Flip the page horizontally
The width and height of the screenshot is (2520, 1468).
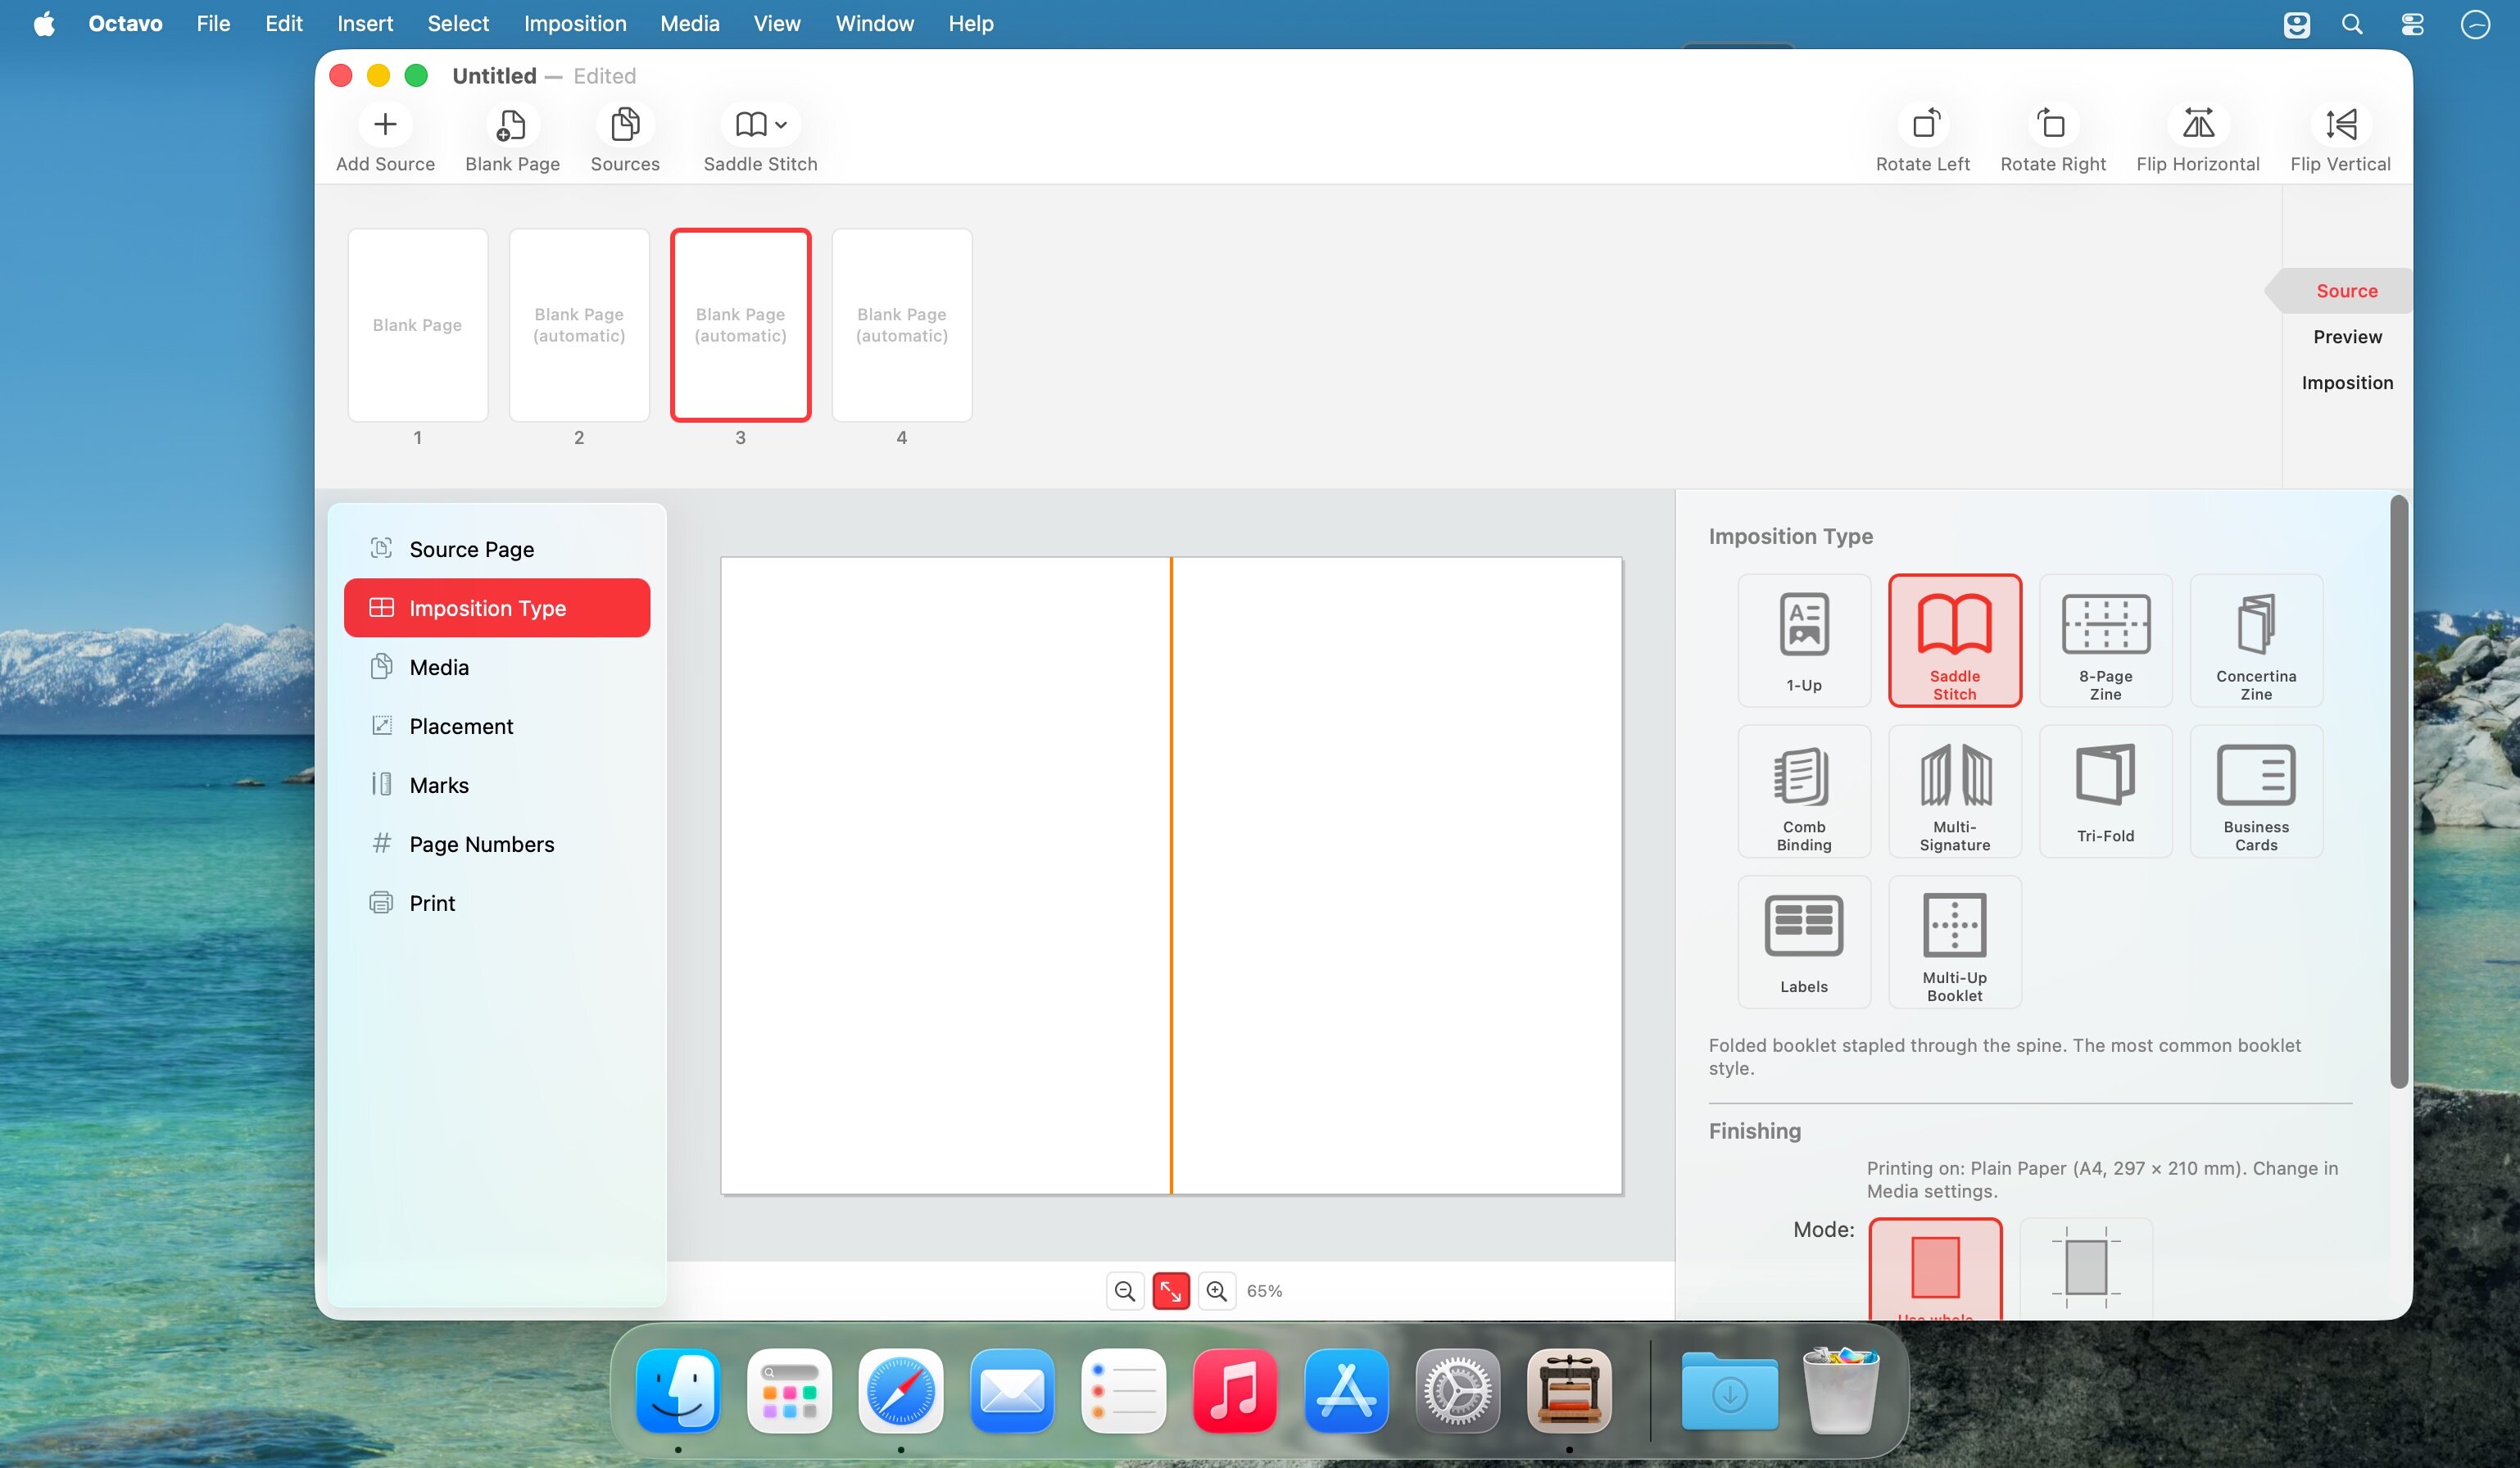click(2197, 125)
